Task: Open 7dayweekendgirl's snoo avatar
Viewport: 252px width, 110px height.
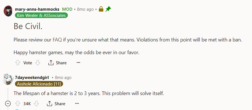Action: 8,80
